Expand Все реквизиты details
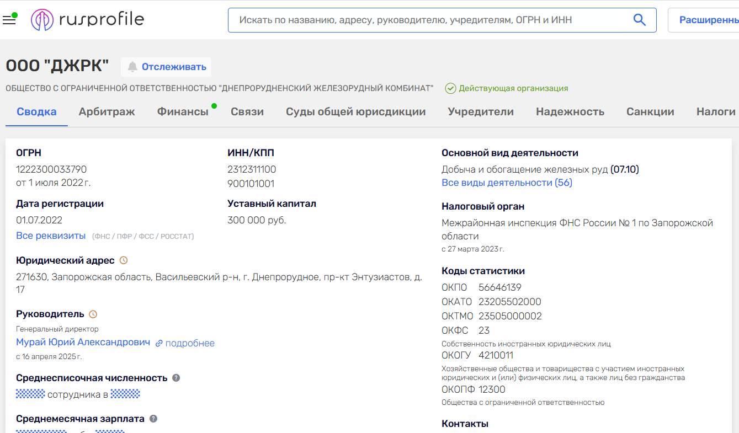This screenshot has width=739, height=433. coord(51,236)
